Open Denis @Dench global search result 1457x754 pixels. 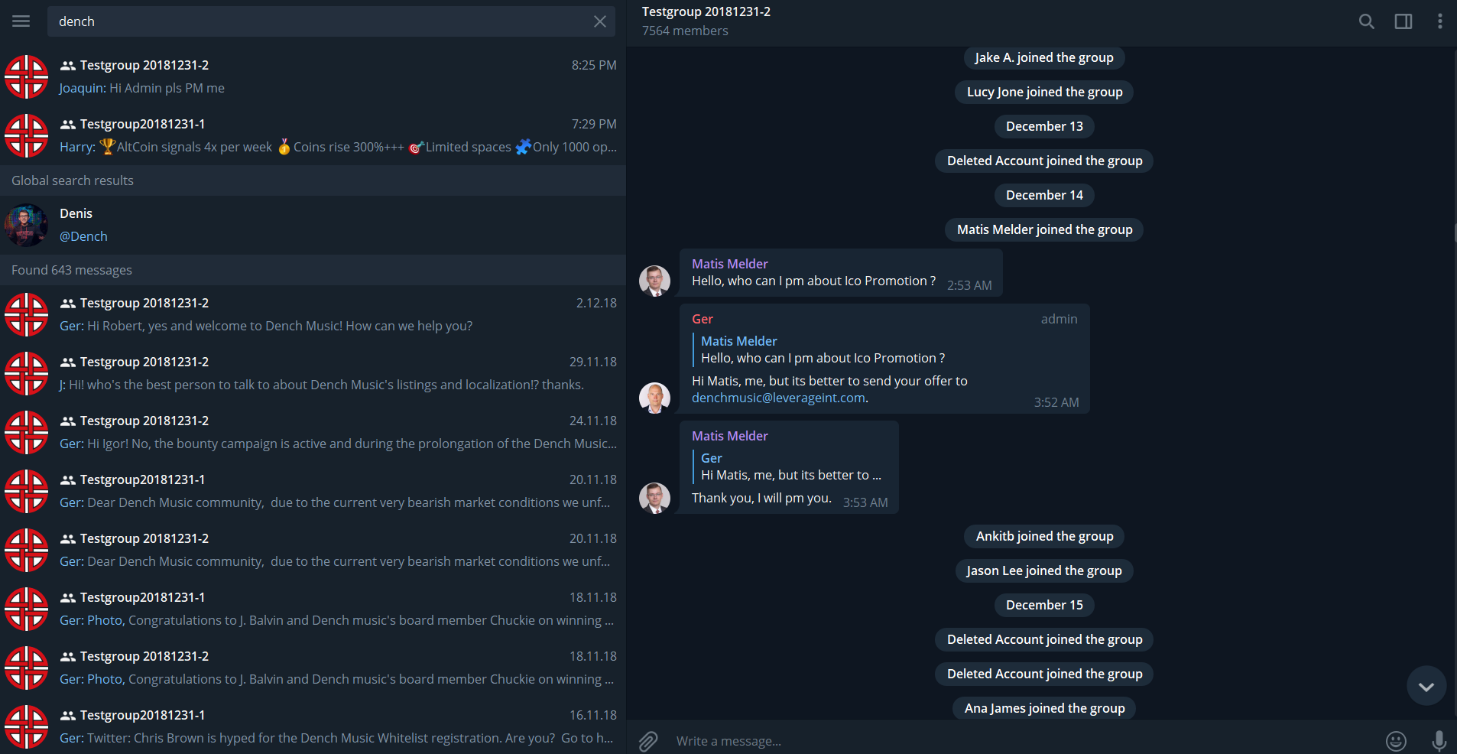point(313,225)
